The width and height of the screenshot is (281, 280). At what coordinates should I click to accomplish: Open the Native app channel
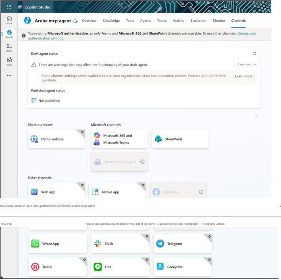click(117, 191)
